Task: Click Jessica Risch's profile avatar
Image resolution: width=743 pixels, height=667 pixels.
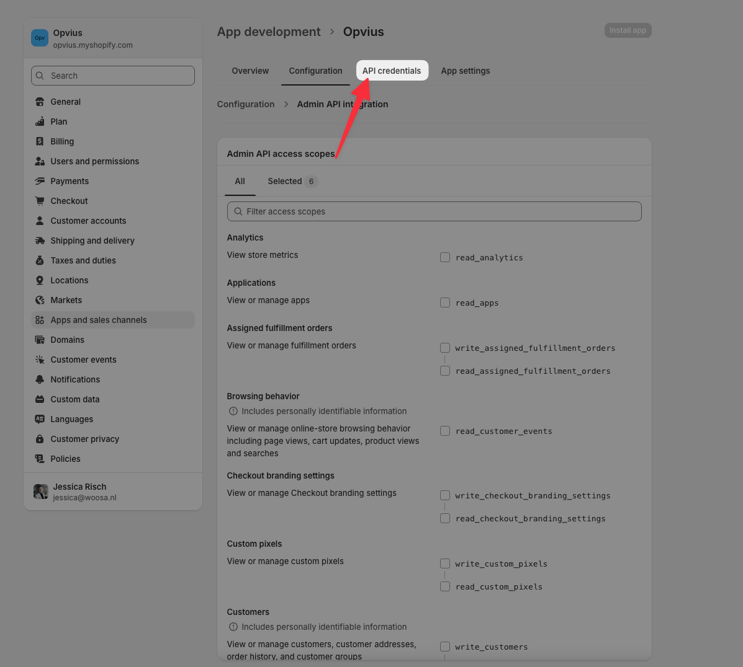Action: (x=41, y=492)
